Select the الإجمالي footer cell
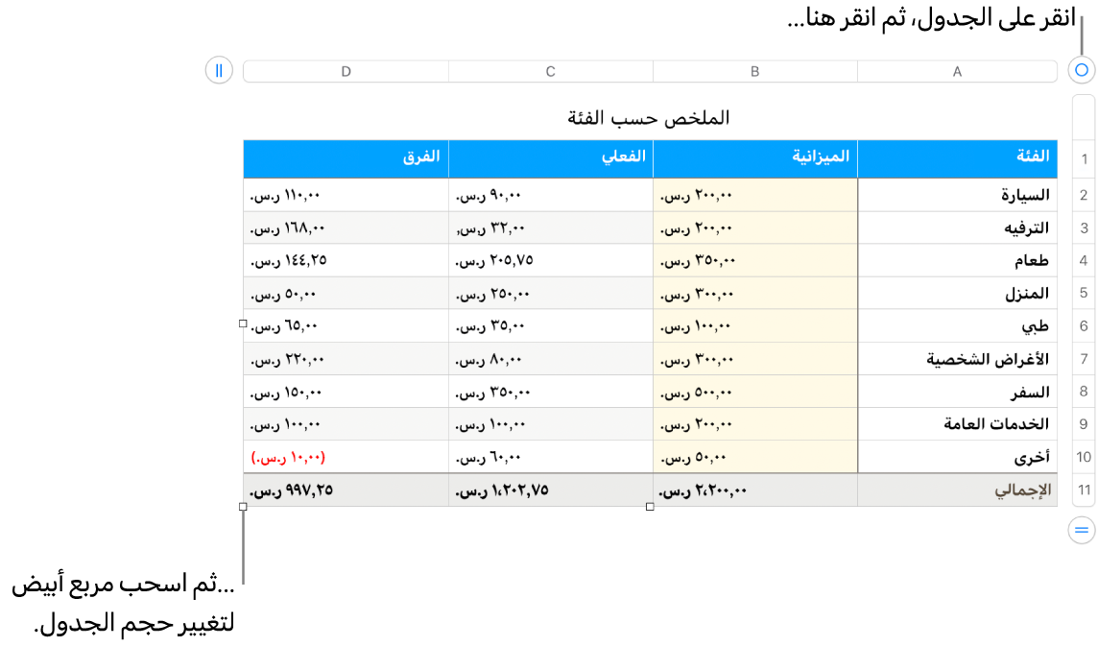Image resolution: width=1098 pixels, height=646 pixels. pos(957,490)
